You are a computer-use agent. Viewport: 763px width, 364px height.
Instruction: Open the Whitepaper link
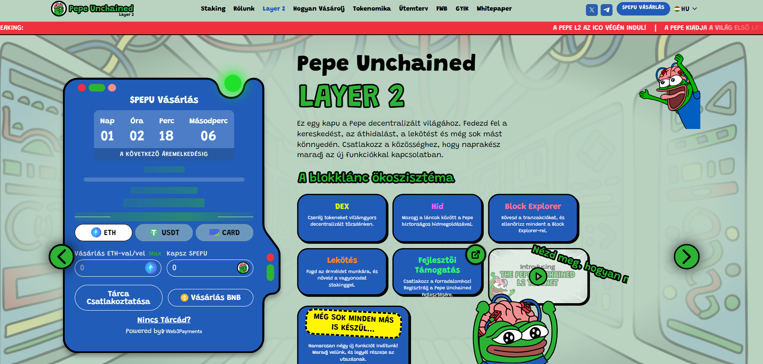point(494,9)
